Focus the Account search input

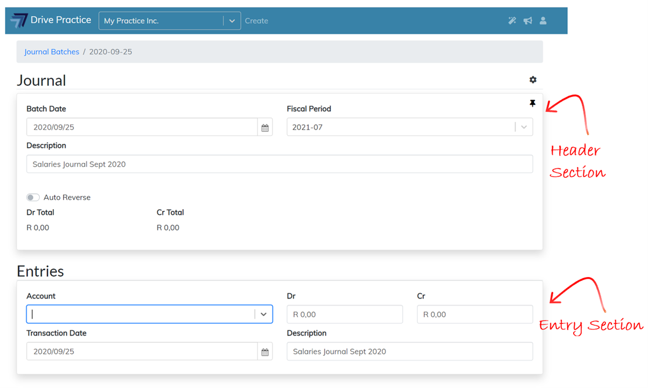click(x=141, y=314)
